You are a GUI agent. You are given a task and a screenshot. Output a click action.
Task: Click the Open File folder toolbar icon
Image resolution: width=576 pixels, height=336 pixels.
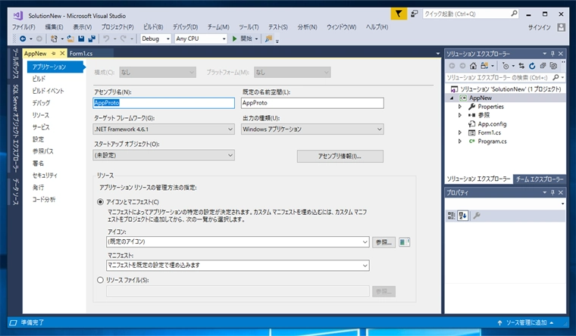click(x=70, y=39)
